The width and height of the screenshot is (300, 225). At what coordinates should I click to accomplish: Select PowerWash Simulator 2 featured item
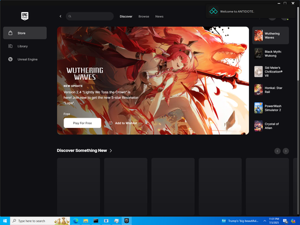click(271, 108)
